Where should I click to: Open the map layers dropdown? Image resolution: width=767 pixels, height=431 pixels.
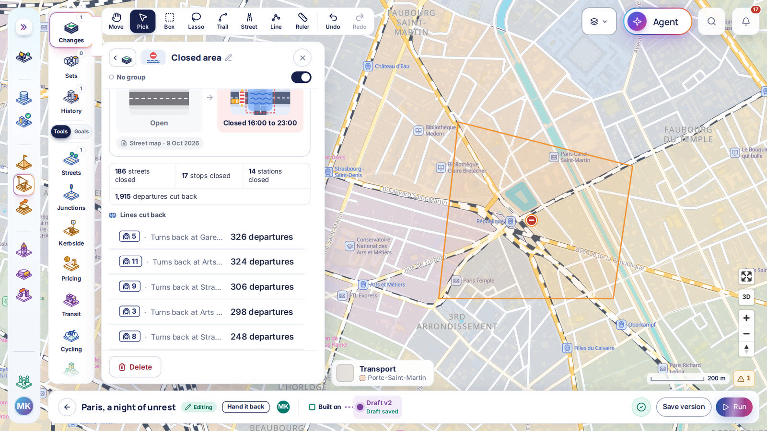pyautogui.click(x=599, y=22)
